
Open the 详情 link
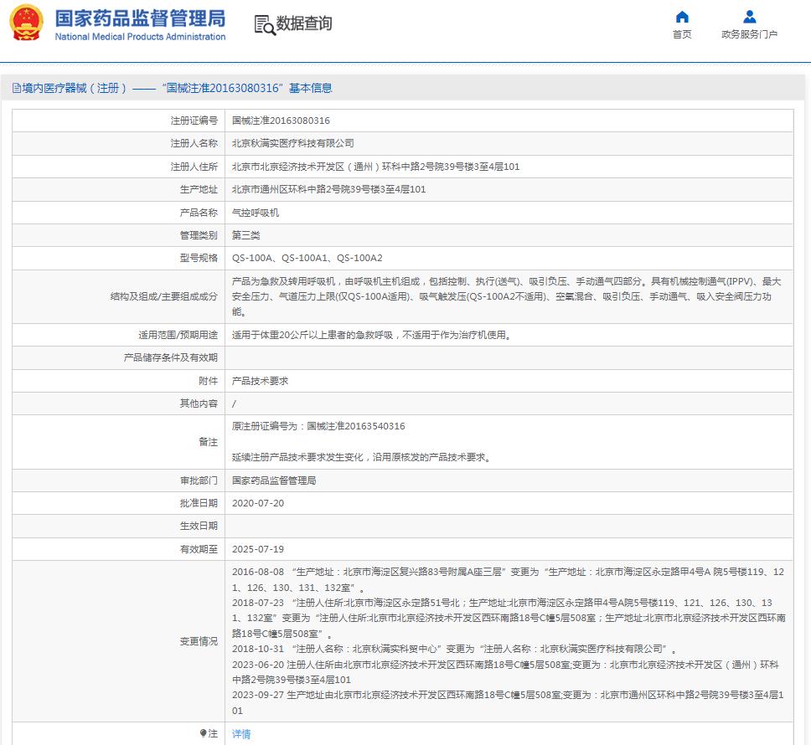point(241,734)
